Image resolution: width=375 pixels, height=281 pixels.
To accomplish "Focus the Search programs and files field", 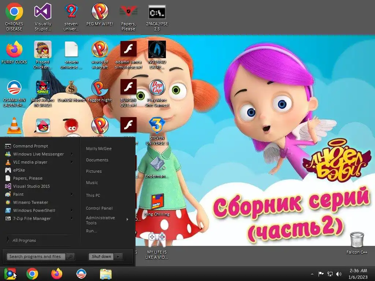I will pyautogui.click(x=36, y=256).
